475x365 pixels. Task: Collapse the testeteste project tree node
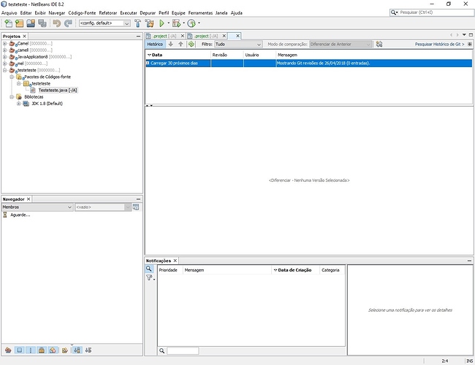(5, 70)
